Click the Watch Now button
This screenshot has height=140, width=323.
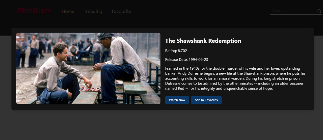pos(177,100)
